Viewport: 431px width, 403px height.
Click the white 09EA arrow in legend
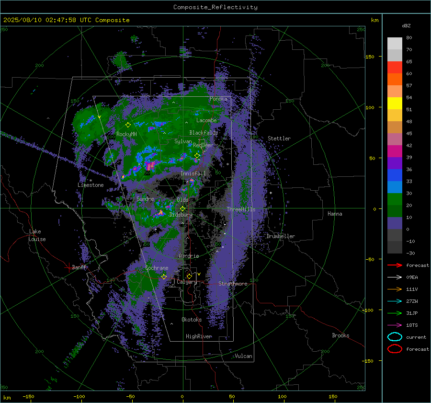(x=395, y=277)
